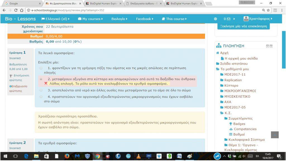This screenshot has height=164, width=286.
Task: Click the gear icon for Επεξεργασία ερώτησης
Action: 10,86
